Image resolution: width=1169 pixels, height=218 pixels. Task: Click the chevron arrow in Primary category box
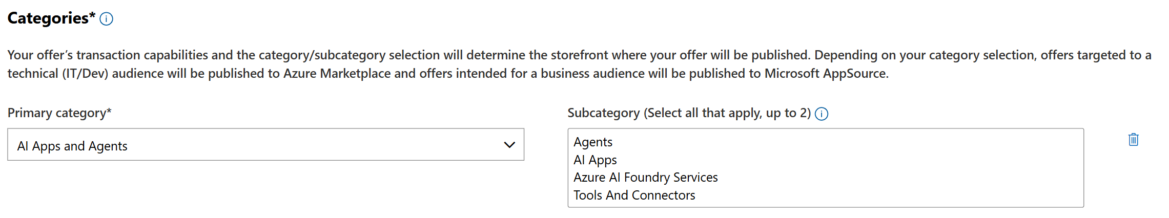tap(509, 145)
